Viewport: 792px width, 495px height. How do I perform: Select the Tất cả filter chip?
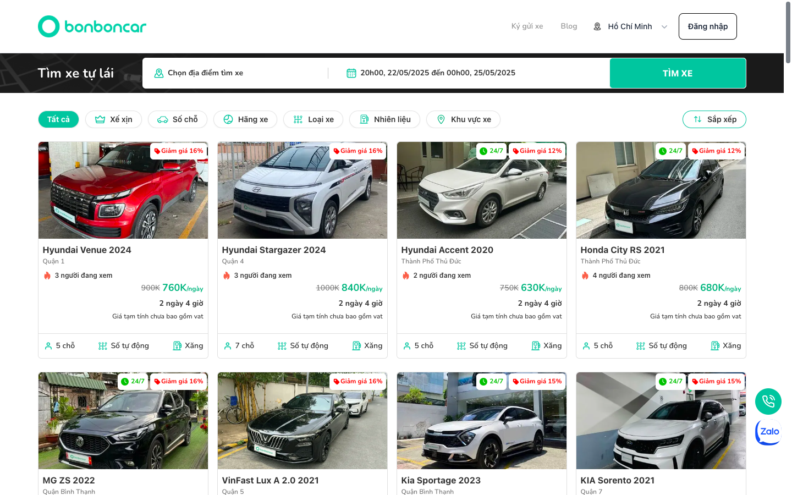coord(58,119)
